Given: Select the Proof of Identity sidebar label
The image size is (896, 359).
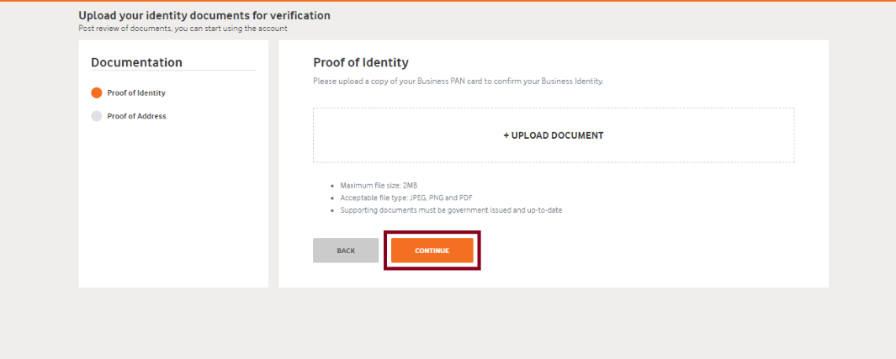Looking at the screenshot, I should point(136,93).
